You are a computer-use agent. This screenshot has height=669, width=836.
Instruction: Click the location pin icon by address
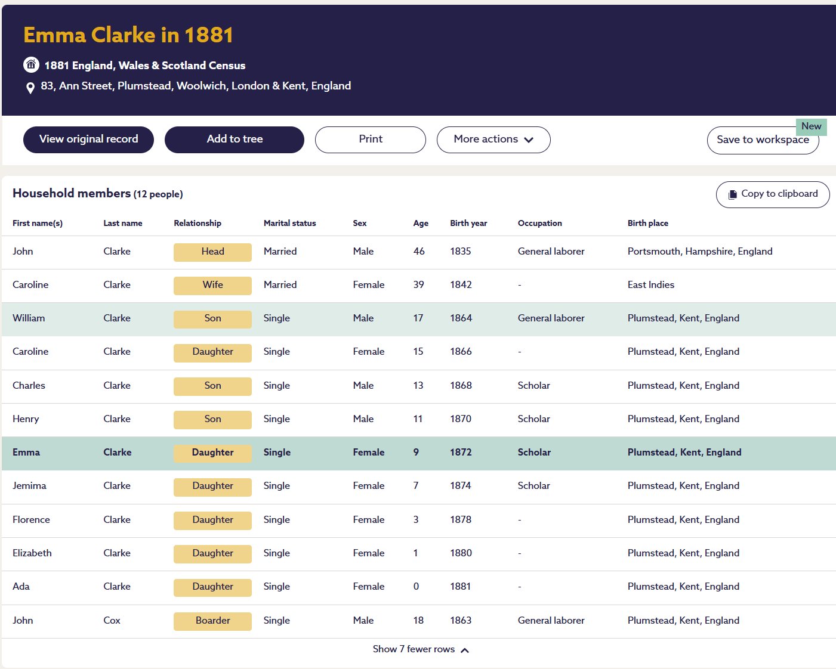coord(30,88)
